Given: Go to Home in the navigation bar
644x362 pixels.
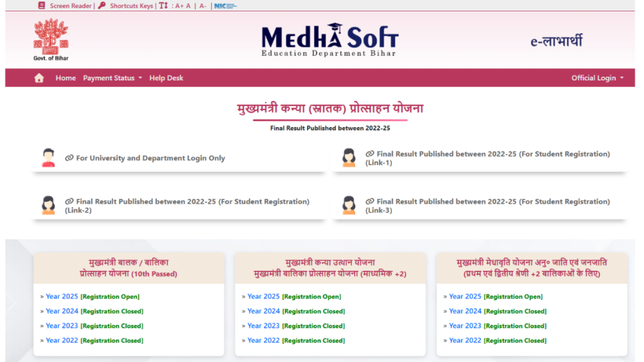Looking at the screenshot, I should (x=65, y=78).
